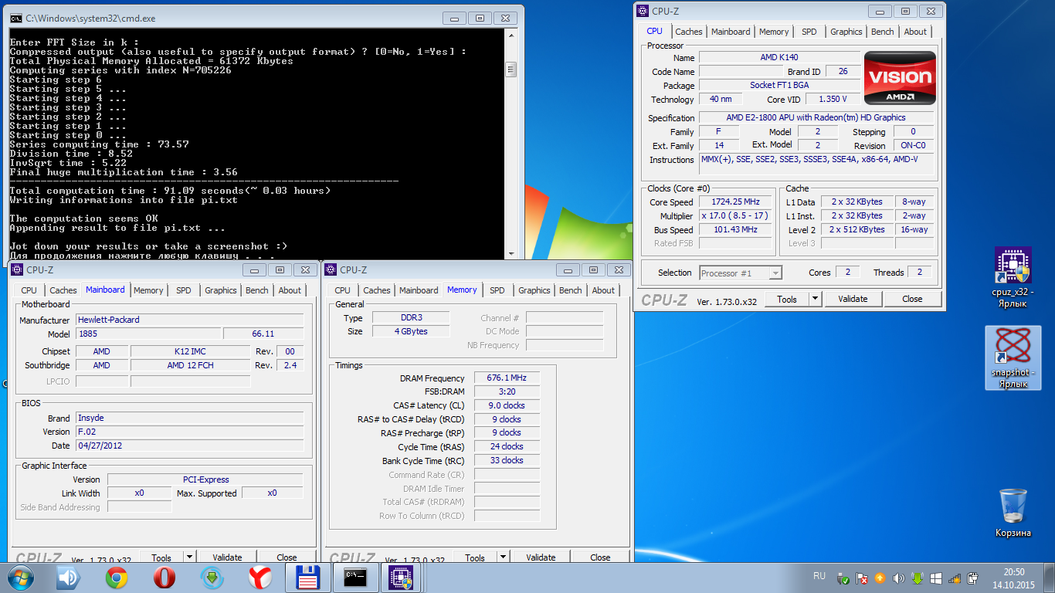Click the safely remove hardware tray icon
This screenshot has width=1055, height=593.
click(844, 578)
